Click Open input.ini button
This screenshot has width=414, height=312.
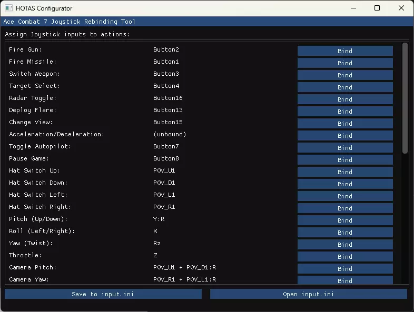pos(308,294)
